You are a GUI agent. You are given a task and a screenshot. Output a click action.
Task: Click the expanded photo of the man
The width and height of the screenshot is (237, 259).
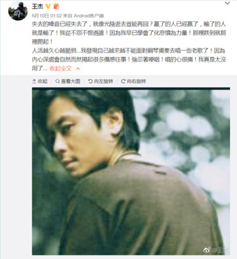click(x=131, y=172)
